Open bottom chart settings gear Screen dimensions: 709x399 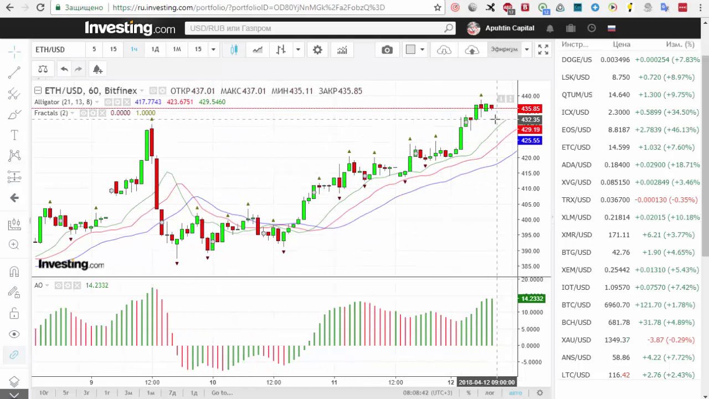point(540,393)
